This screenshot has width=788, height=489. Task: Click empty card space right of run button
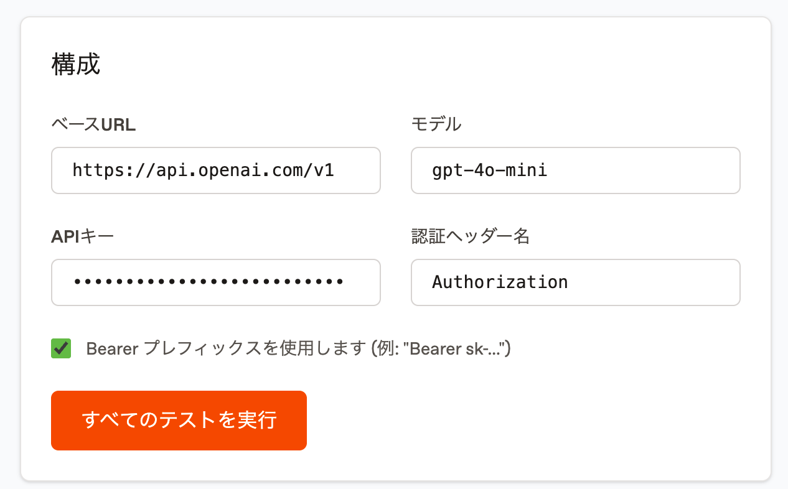(529, 421)
